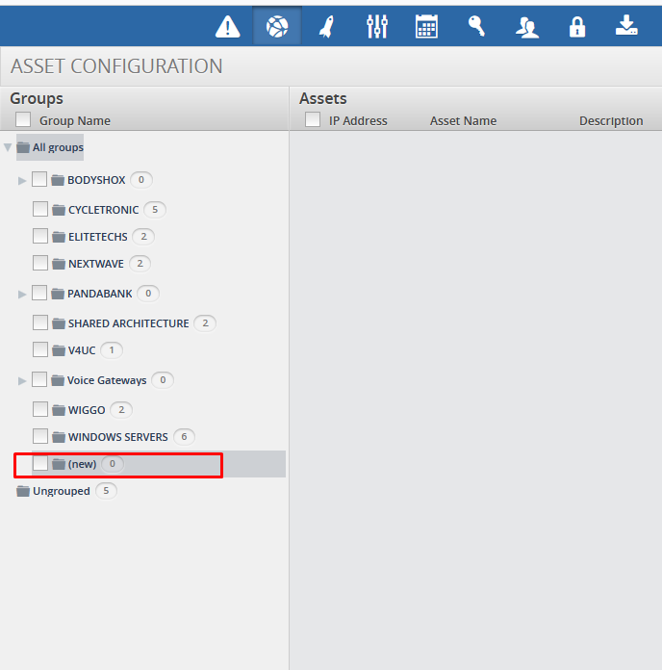Click the rocket launch icon
662x670 pixels.
[x=326, y=27]
